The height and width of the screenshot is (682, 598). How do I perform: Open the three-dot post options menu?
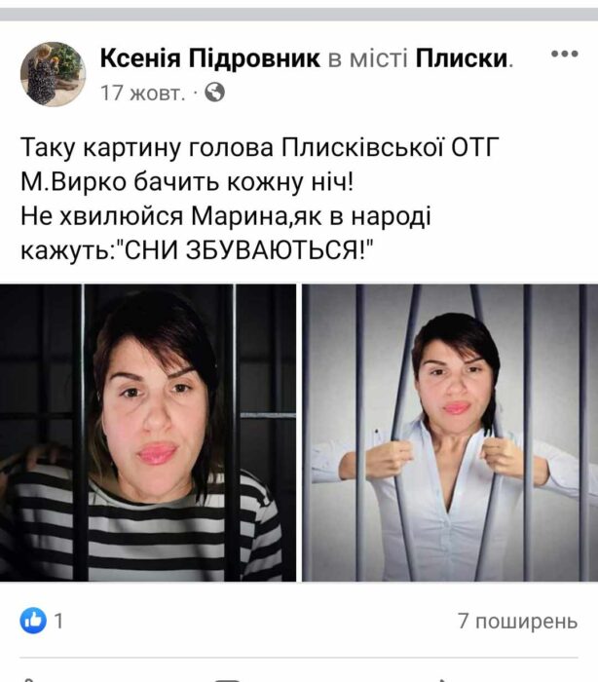(565, 54)
